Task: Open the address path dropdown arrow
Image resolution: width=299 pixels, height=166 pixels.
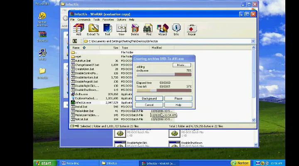Action: tap(253, 41)
